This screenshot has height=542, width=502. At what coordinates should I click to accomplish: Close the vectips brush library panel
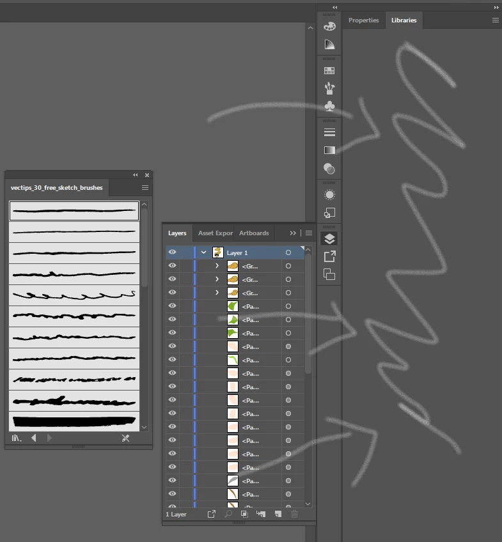tap(147, 175)
